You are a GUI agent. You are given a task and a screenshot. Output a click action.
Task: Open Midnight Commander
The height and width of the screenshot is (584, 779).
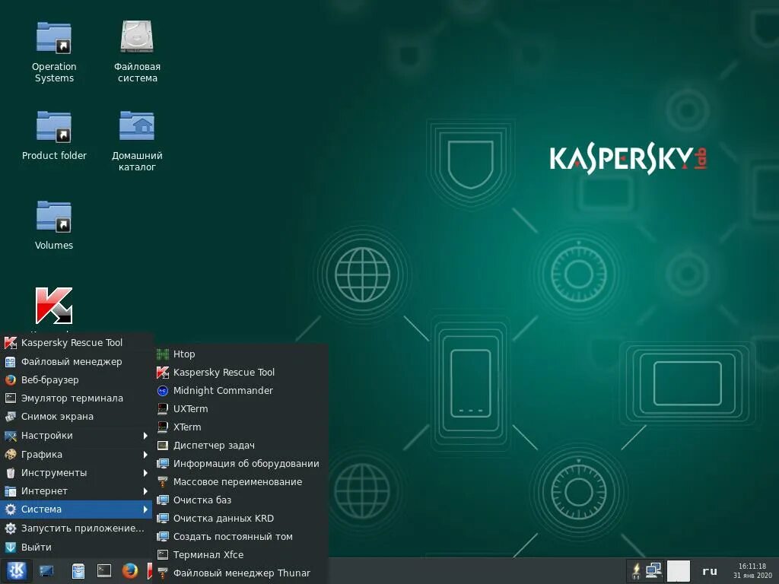click(240, 391)
